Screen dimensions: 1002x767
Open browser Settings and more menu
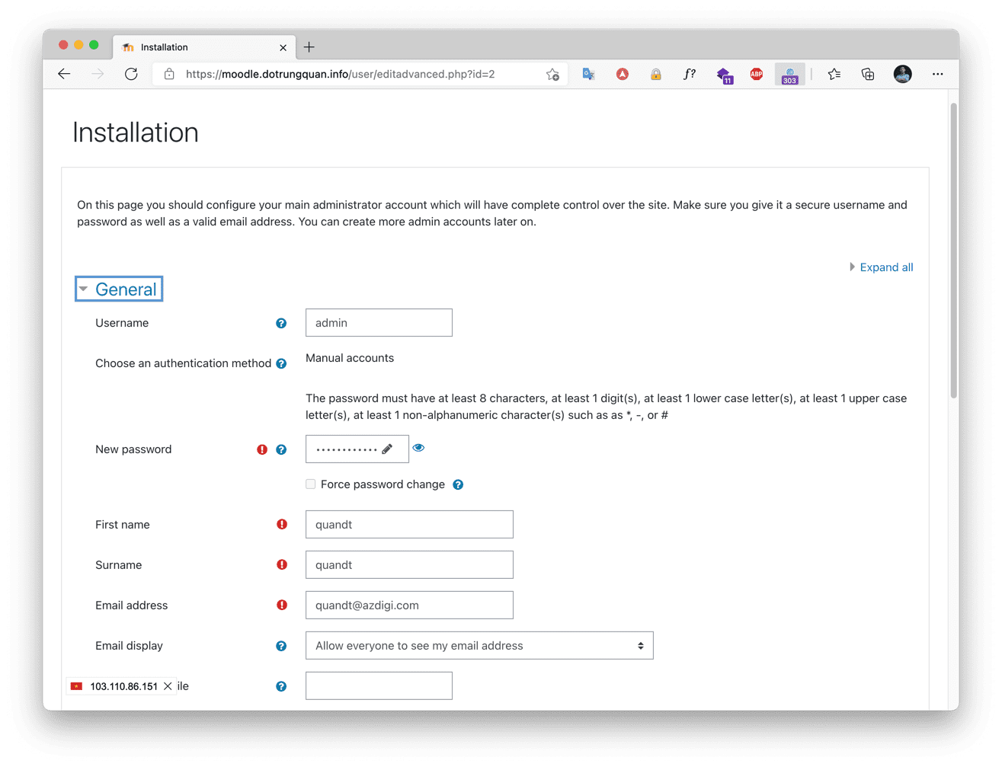point(937,74)
